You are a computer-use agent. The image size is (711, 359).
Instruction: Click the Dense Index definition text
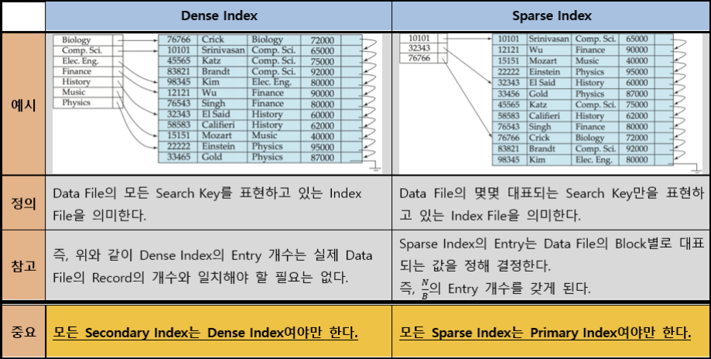point(207,204)
